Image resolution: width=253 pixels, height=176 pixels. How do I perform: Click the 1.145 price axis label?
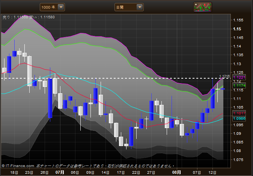point(238,38)
